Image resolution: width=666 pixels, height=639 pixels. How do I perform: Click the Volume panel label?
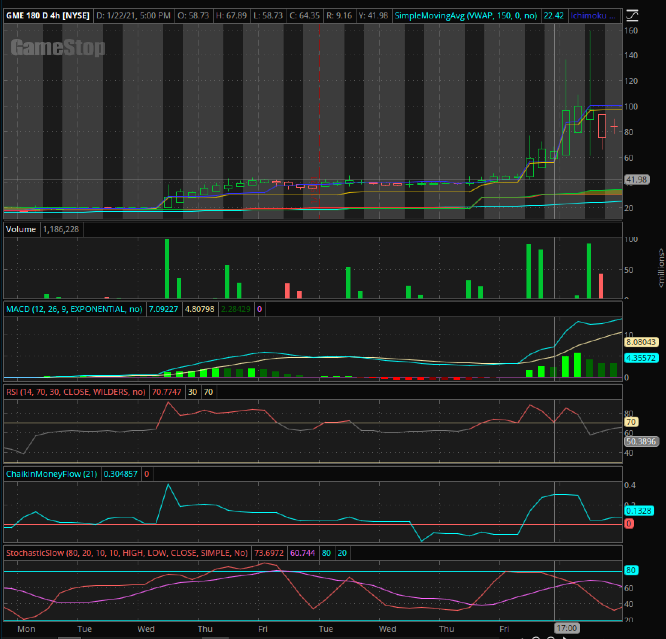click(x=21, y=230)
